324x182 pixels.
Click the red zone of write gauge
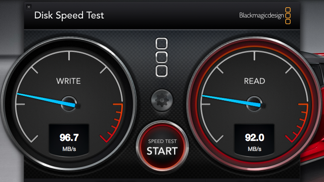[x=114, y=123]
